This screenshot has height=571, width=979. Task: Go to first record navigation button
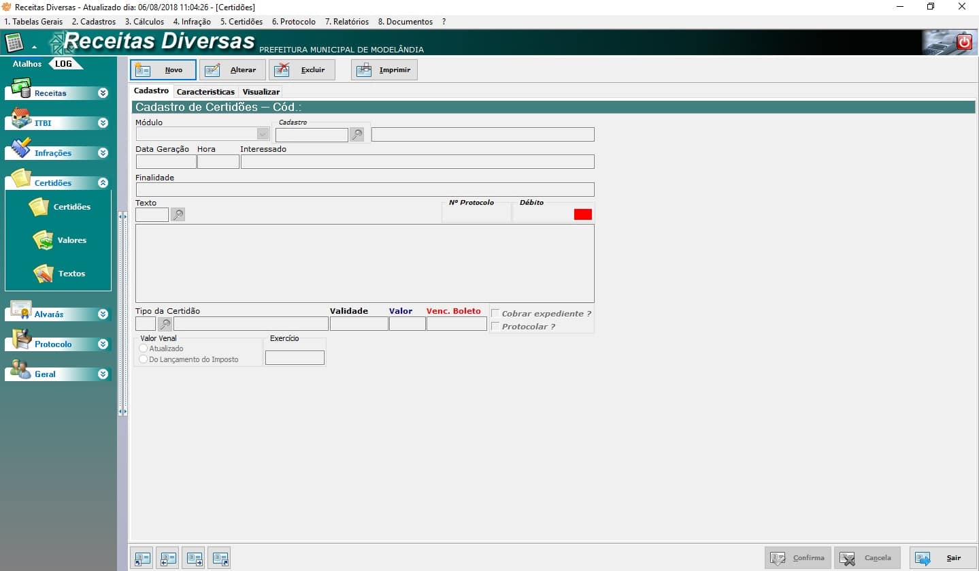click(140, 558)
